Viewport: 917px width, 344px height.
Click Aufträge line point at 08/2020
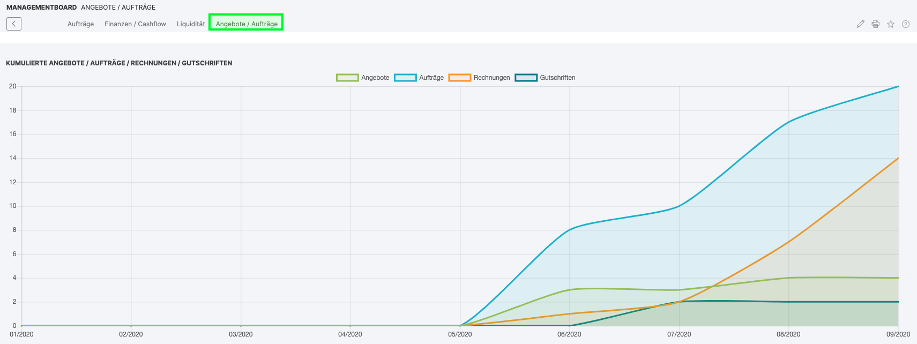tap(788, 122)
